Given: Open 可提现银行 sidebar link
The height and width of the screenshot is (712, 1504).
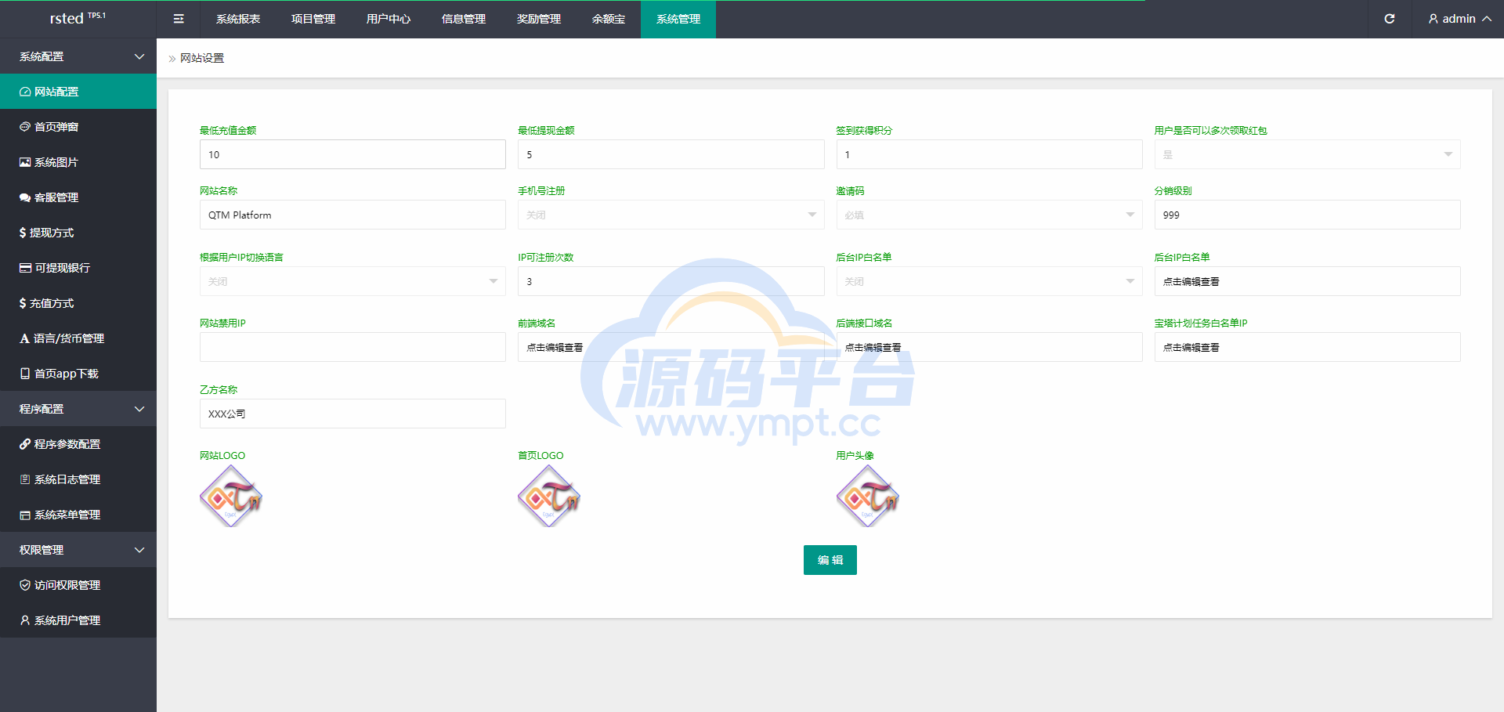Looking at the screenshot, I should coord(78,268).
